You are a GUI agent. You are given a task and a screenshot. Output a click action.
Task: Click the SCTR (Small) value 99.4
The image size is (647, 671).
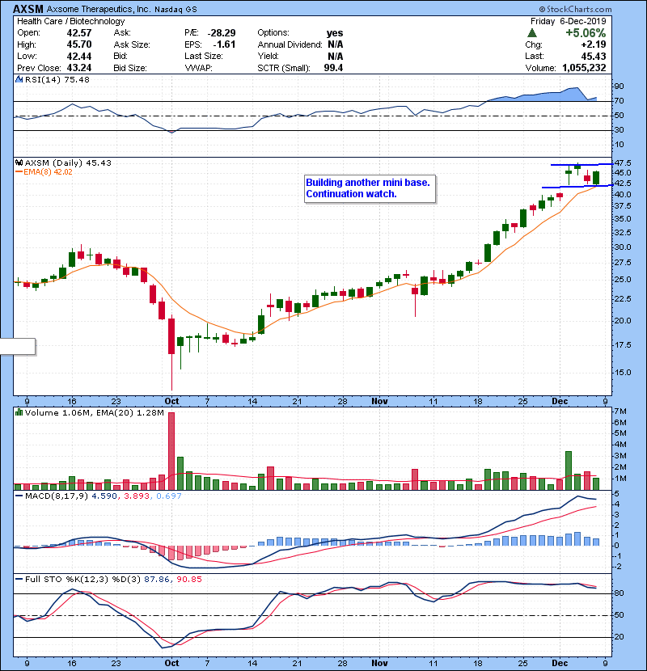333,68
